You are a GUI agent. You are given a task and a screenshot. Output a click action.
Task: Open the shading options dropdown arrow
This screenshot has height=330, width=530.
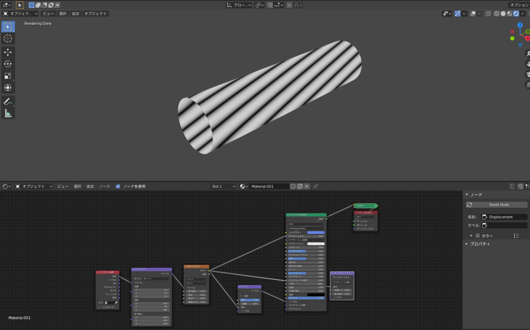pos(522,14)
